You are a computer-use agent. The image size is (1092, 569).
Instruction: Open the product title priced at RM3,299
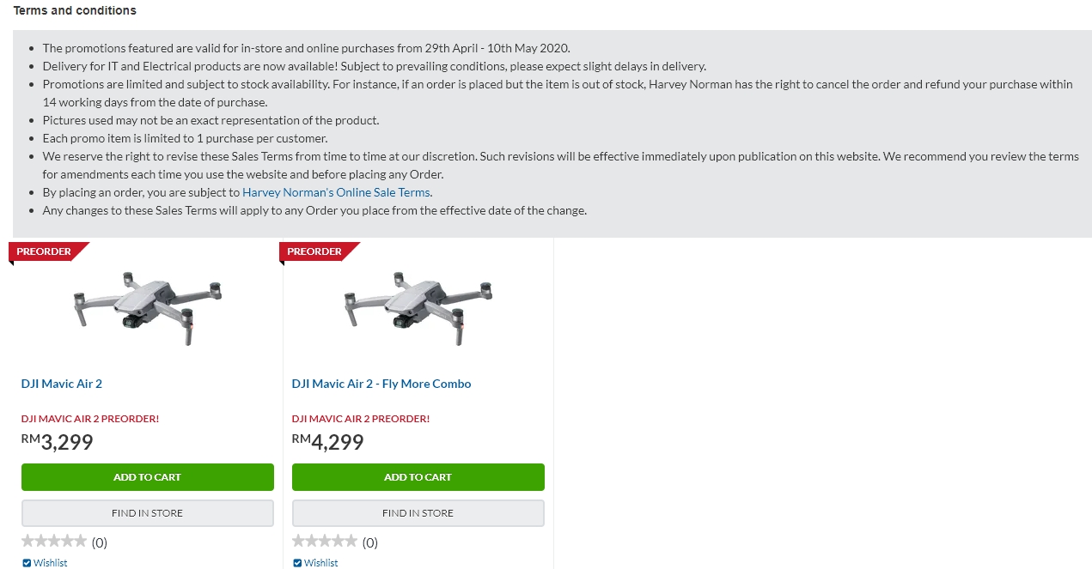point(62,384)
